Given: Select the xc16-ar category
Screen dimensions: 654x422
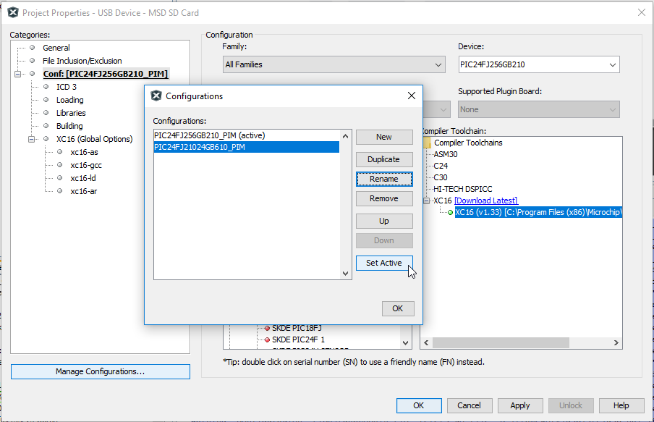Looking at the screenshot, I should click(83, 191).
